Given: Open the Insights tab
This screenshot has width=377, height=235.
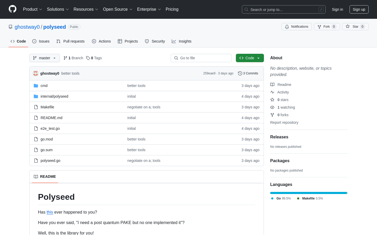Looking at the screenshot, I should pyautogui.click(x=182, y=41).
